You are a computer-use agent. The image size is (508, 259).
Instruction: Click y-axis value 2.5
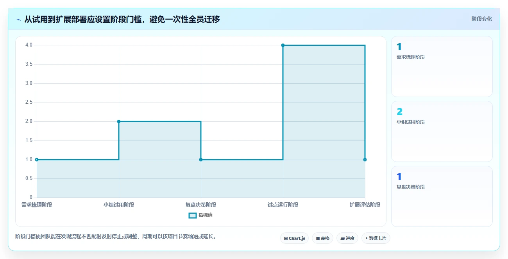29,102
